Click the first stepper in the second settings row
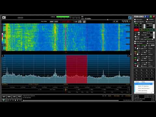Viewport: 156px width, 117px height. pos(144,27)
